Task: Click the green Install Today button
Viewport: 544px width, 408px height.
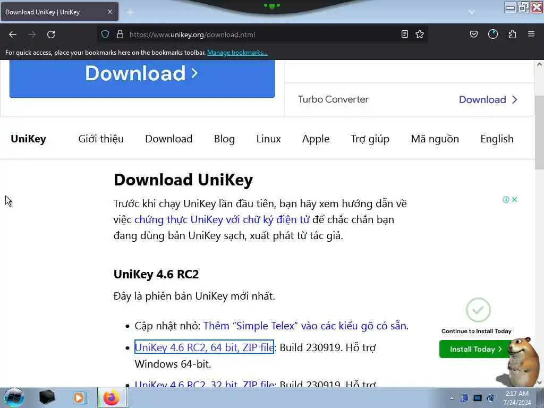Action: tap(474, 349)
